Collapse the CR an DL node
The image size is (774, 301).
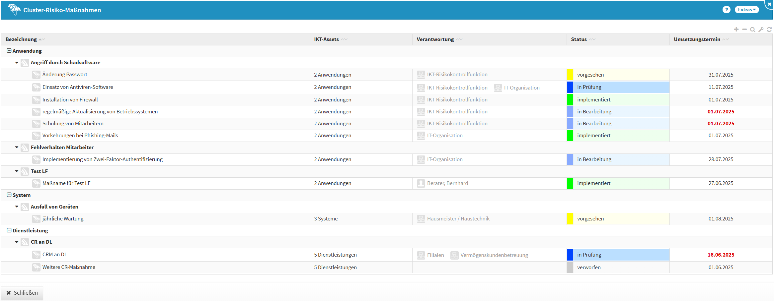[17, 242]
